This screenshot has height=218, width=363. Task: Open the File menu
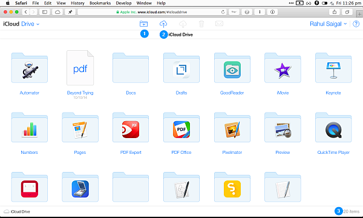pyautogui.click(x=36, y=3)
